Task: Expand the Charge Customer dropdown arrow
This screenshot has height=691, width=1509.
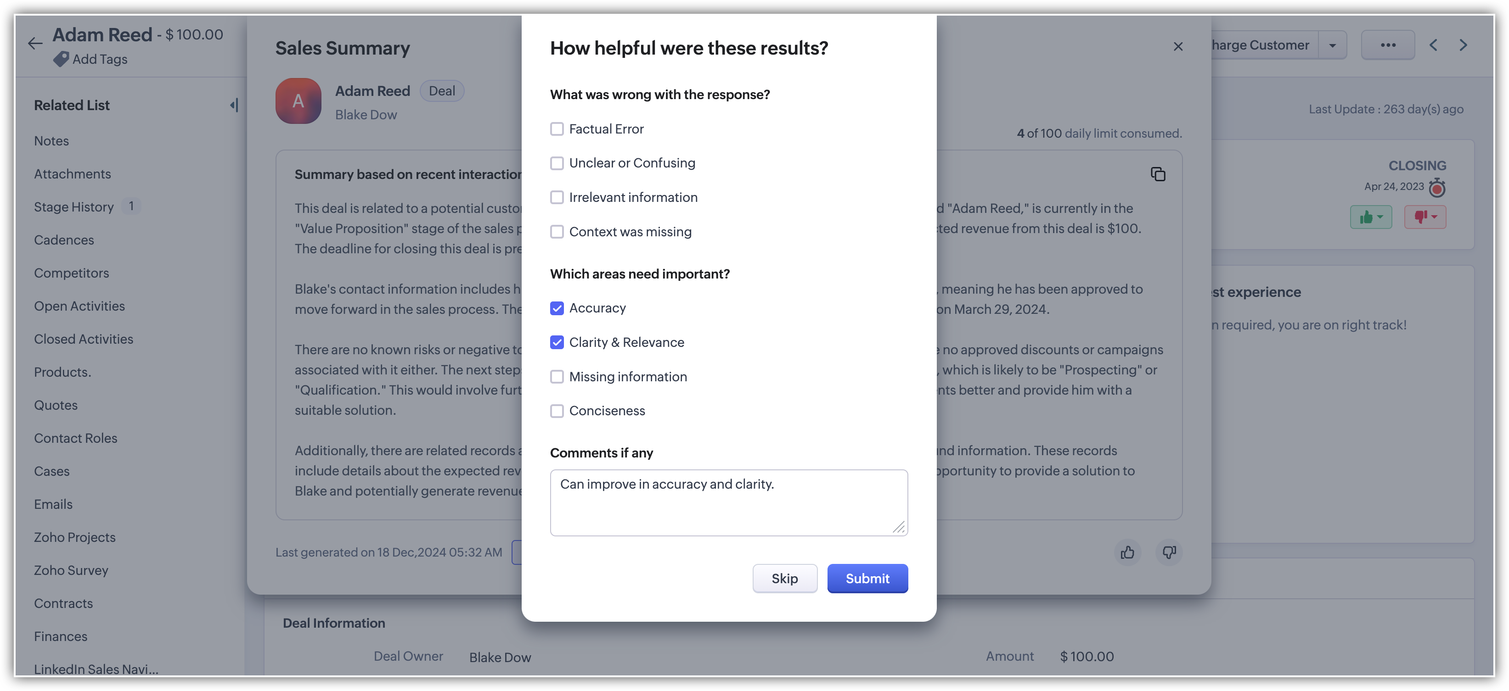Action: [1332, 45]
